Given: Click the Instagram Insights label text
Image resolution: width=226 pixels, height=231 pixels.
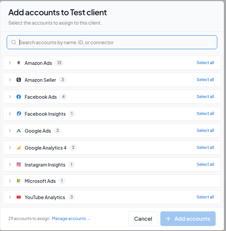Looking at the screenshot, I should pyautogui.click(x=45, y=165).
